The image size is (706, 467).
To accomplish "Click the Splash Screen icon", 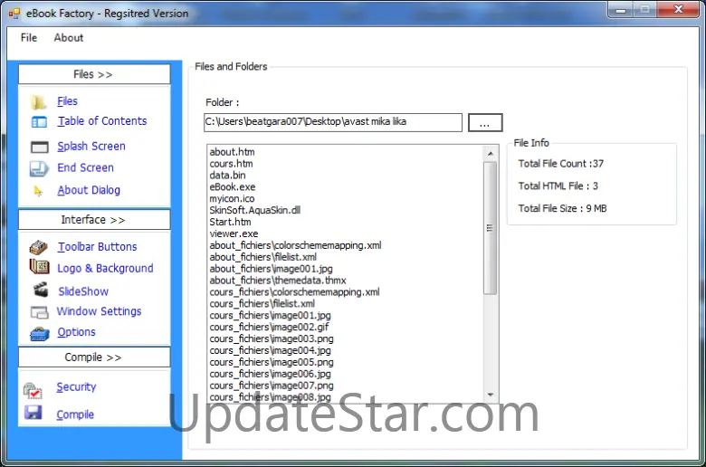I will point(39,148).
